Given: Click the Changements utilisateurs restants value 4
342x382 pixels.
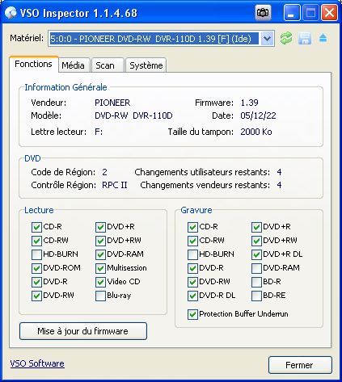Looking at the screenshot, I should pos(279,172).
